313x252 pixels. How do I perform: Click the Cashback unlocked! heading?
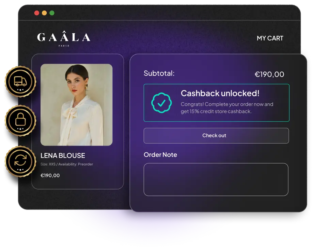220,93
